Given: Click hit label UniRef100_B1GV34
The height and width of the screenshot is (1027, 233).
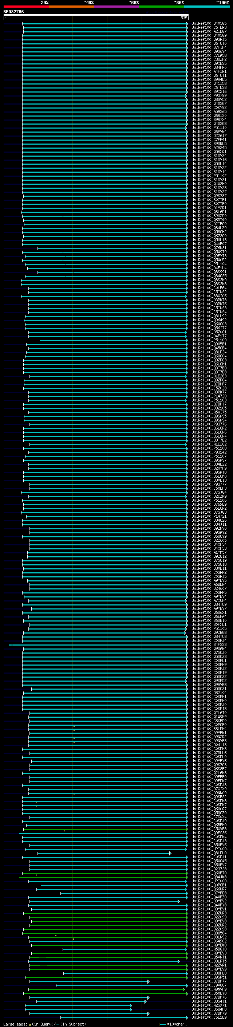Looking at the screenshot, I should click(x=209, y=156).
